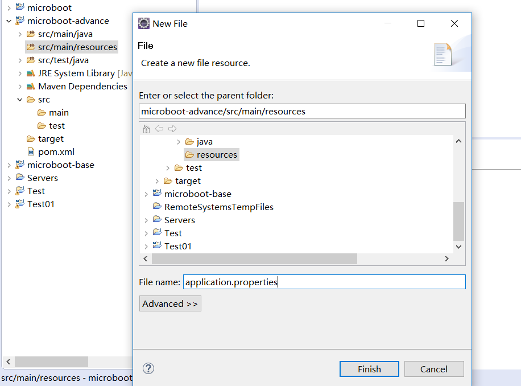Select Test01 project icon in Package Explorer
Screen dimensions: 521x386
coord(19,203)
